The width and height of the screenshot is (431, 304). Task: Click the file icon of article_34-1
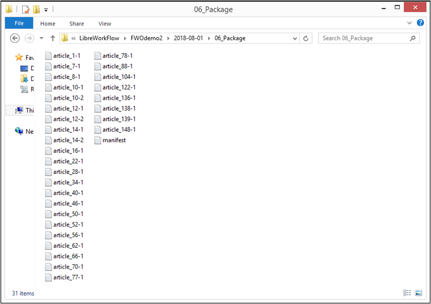[48, 183]
